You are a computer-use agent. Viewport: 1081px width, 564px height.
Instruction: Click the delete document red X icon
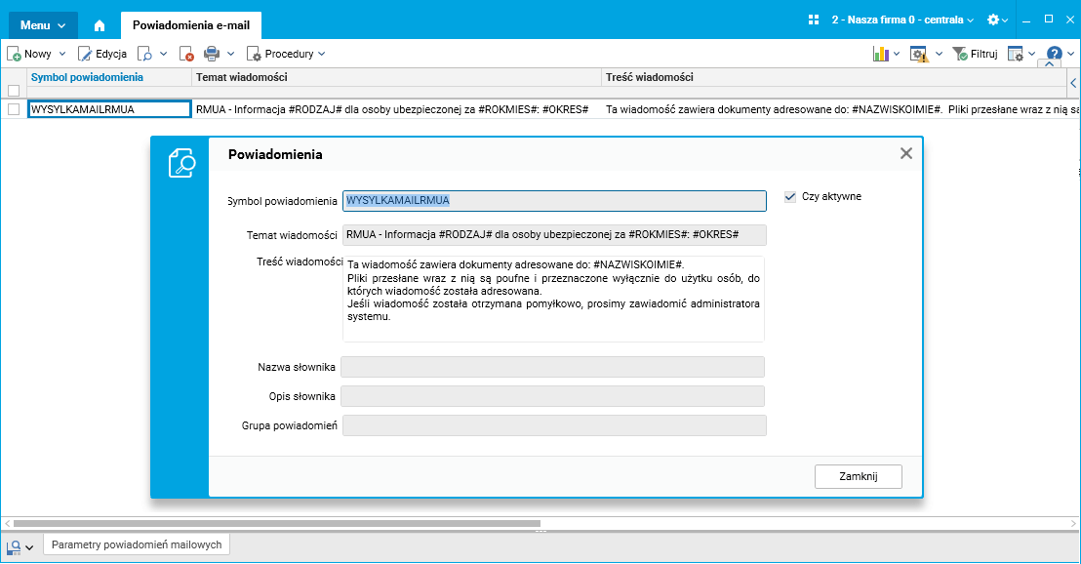[x=186, y=54]
